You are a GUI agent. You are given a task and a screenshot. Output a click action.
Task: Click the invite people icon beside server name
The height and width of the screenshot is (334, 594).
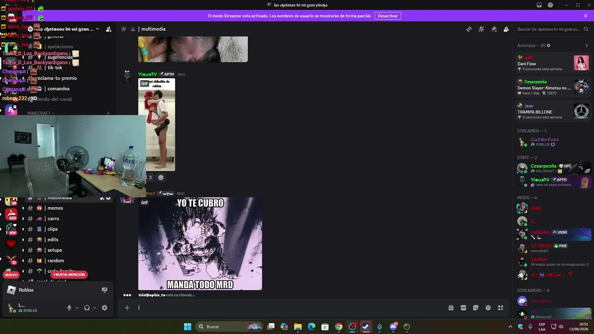(x=109, y=29)
